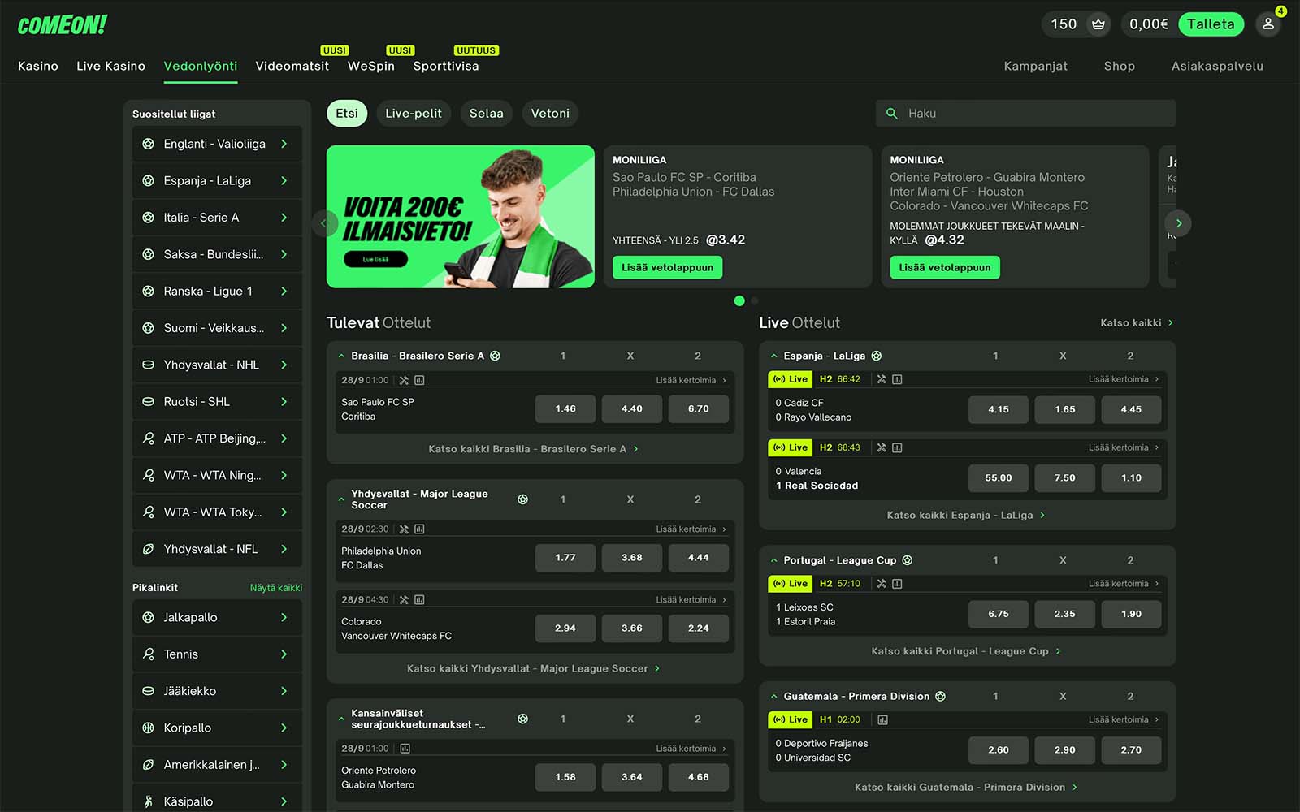Open the Voita 200€ ilmaisveto banner
1300x812 pixels.
click(x=461, y=217)
